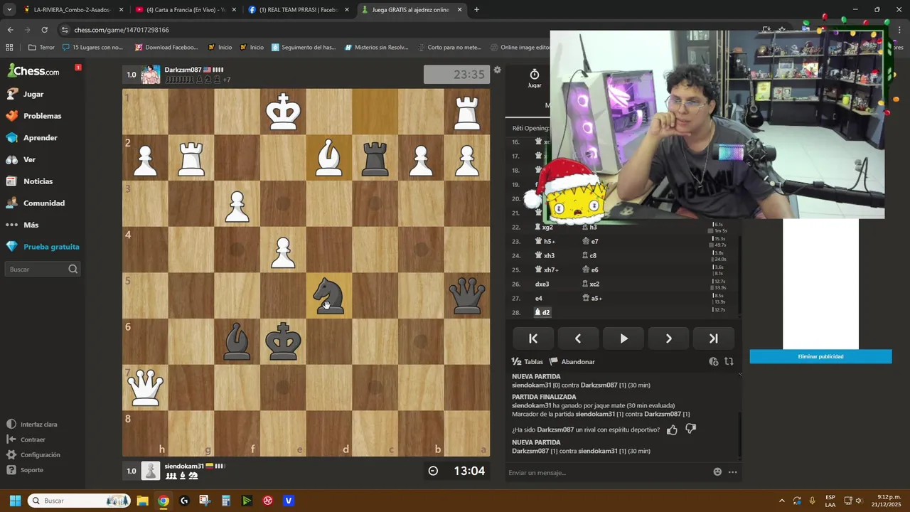Select the black rook on c2
The image size is (910, 512).
(x=375, y=158)
